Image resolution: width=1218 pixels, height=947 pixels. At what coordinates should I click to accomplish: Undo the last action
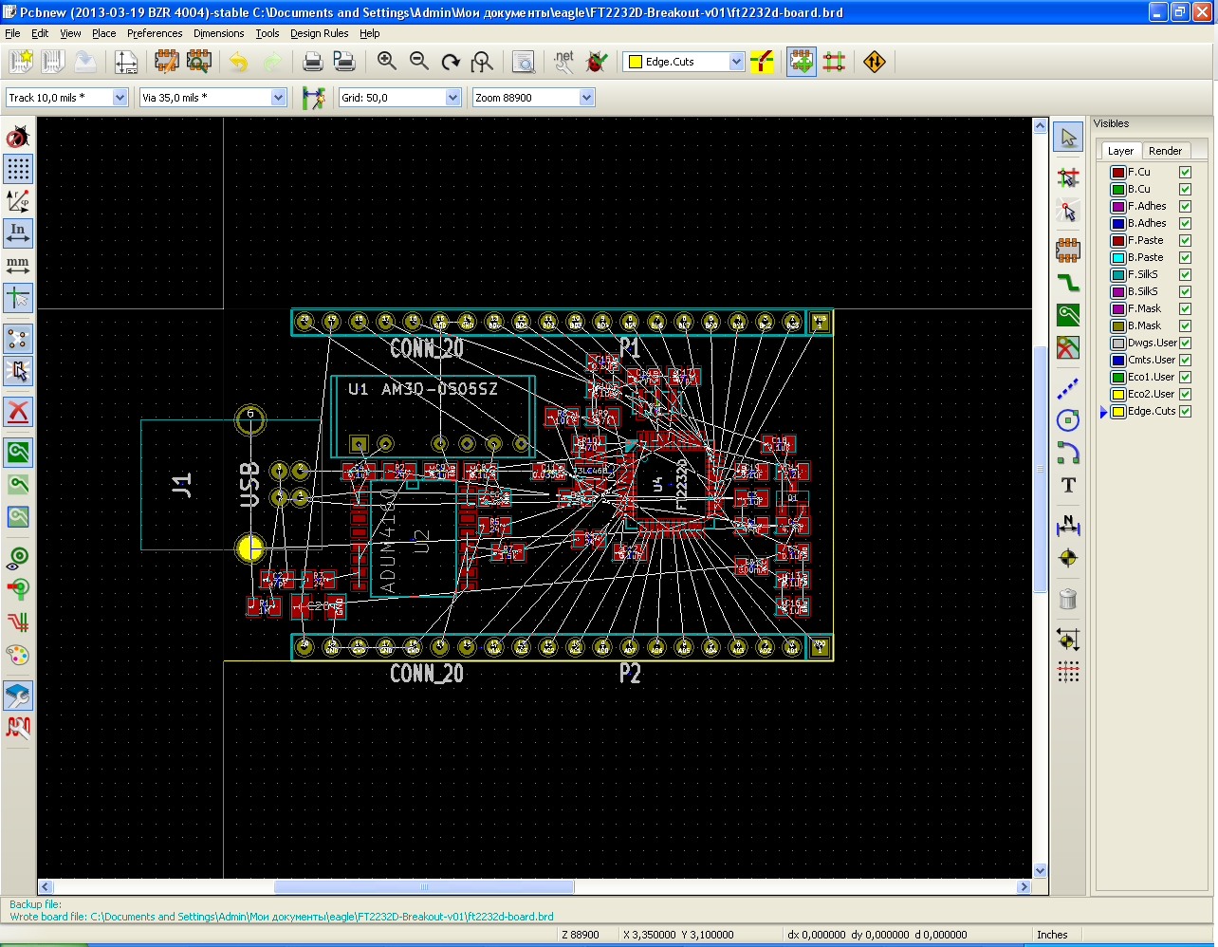coord(239,62)
